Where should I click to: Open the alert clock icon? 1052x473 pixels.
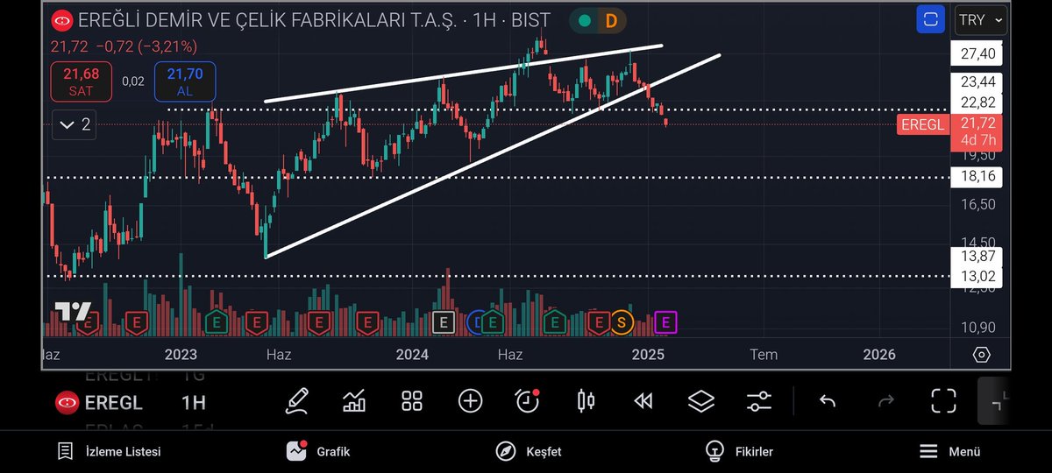coord(528,400)
